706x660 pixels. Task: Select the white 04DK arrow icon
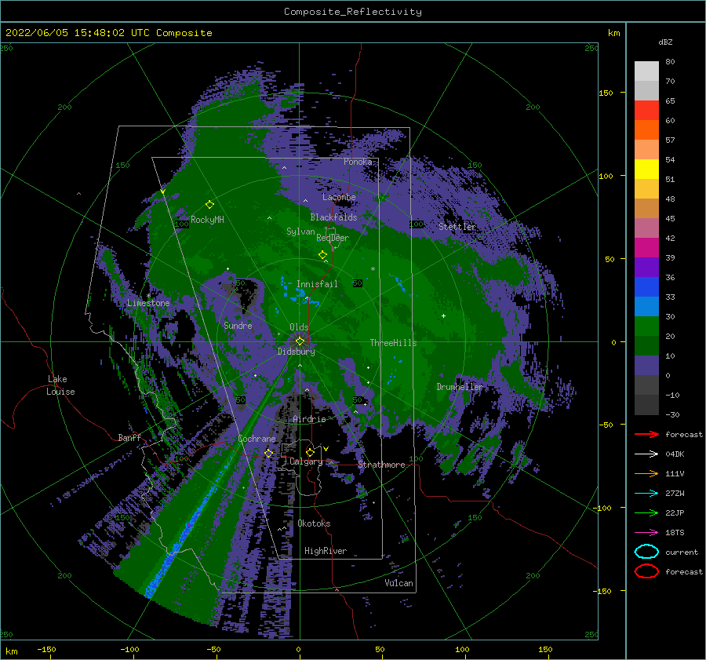(646, 454)
